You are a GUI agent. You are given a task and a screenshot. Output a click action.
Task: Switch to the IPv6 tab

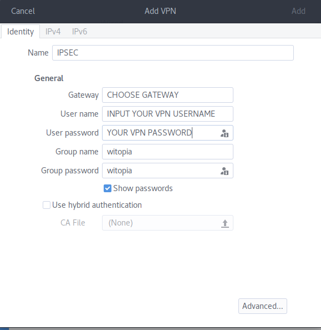(x=79, y=32)
